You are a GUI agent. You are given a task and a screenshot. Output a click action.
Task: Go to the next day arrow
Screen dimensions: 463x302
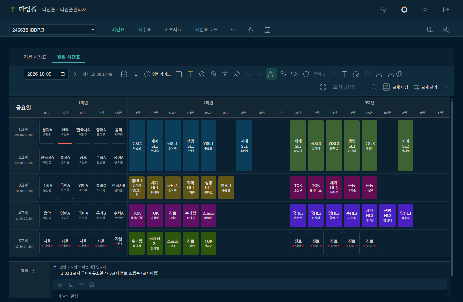pos(75,74)
